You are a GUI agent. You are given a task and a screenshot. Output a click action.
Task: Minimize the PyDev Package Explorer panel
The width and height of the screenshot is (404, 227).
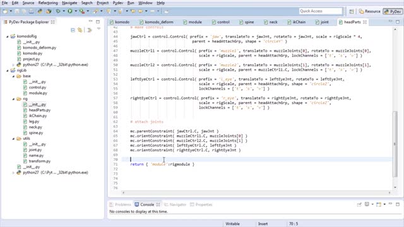click(90, 21)
